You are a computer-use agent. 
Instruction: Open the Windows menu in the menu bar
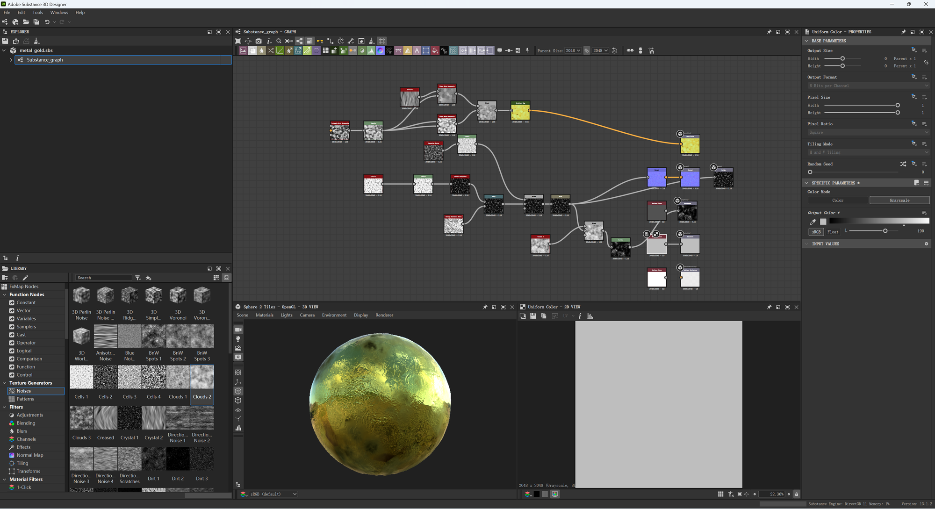pos(59,13)
